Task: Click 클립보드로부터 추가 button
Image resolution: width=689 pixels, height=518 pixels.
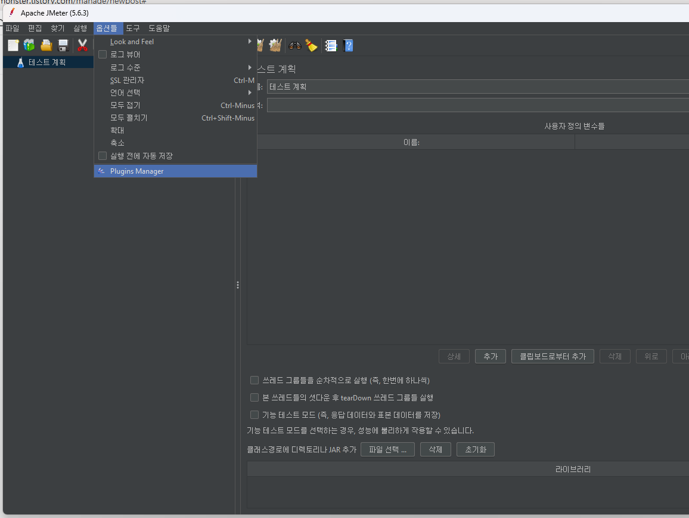Action: (x=553, y=356)
